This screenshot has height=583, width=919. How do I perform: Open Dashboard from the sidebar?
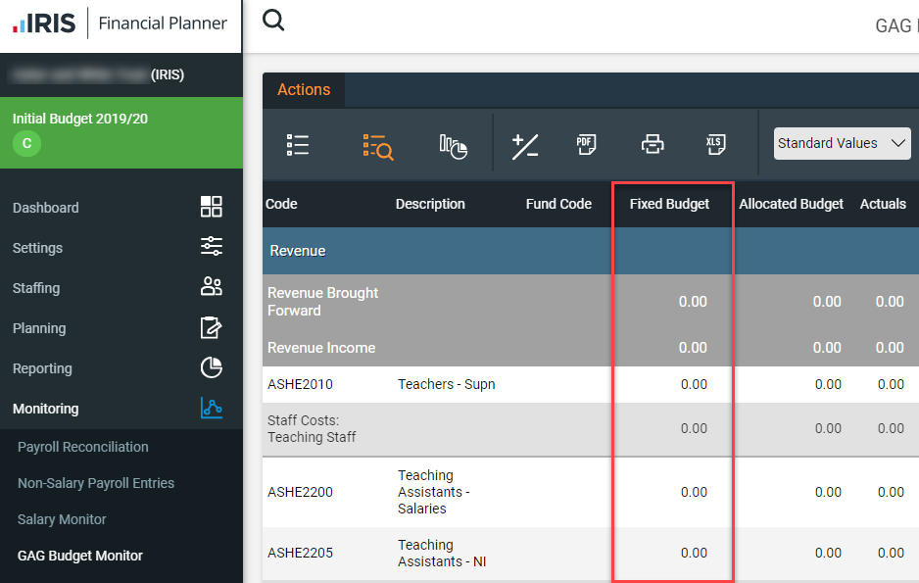coord(46,208)
